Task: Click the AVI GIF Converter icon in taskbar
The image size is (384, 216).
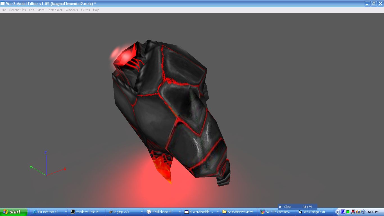Action: click(262, 212)
